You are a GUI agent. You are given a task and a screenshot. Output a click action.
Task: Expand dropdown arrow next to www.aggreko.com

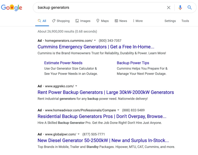pyautogui.click(x=76, y=86)
